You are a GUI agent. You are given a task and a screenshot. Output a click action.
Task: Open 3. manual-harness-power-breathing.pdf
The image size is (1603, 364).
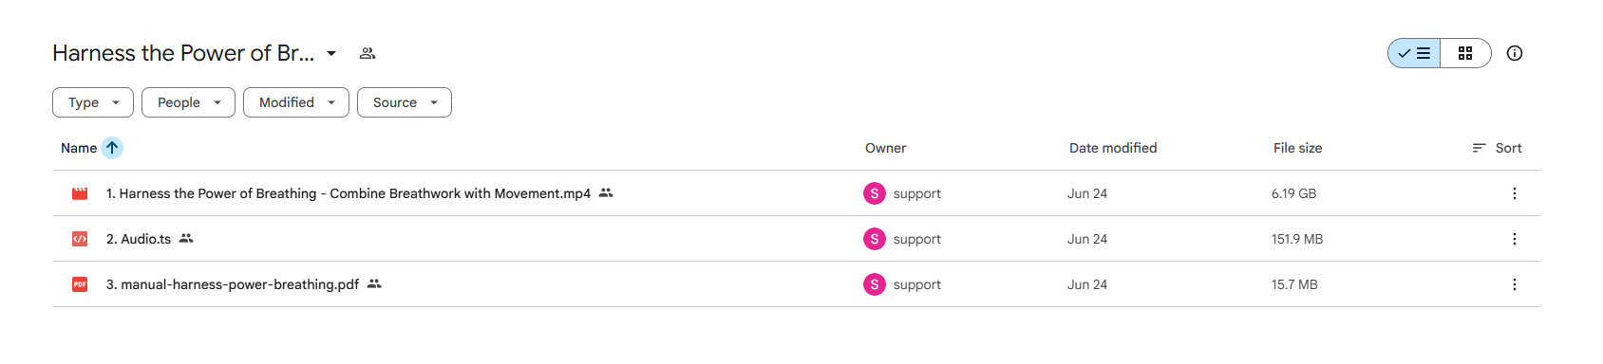pyautogui.click(x=233, y=284)
